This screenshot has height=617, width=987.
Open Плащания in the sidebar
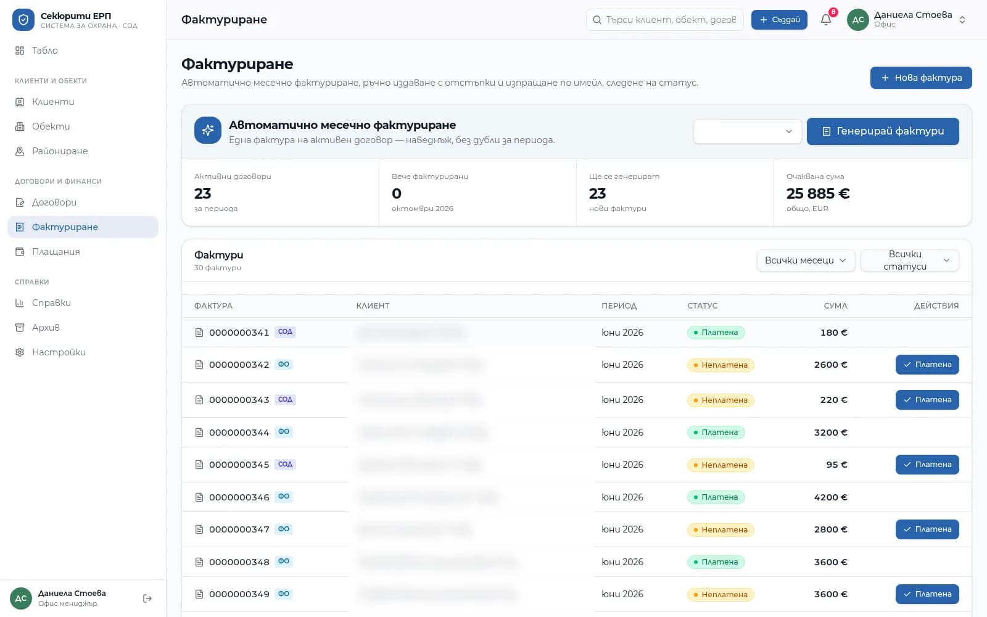pos(83,252)
